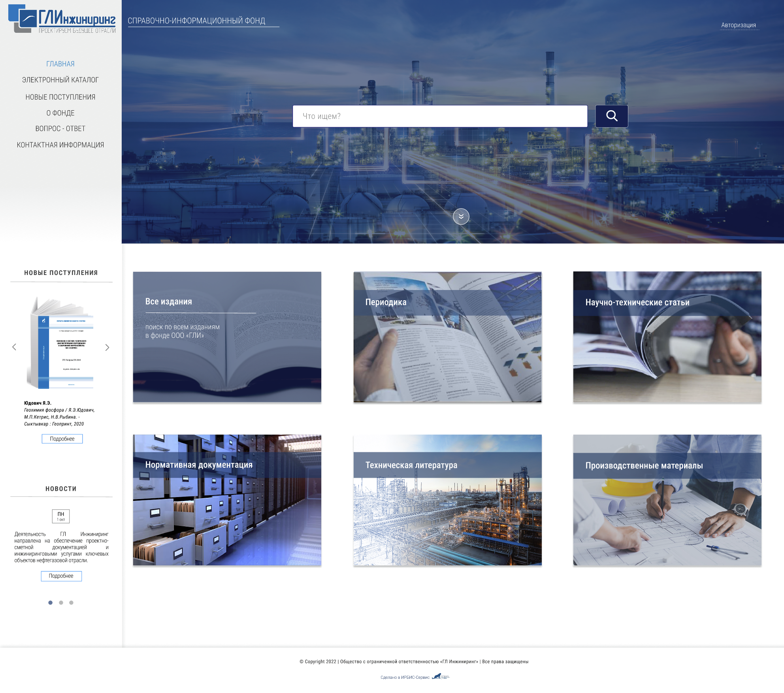
Task: Open the Периодика category tile
Action: click(x=447, y=337)
